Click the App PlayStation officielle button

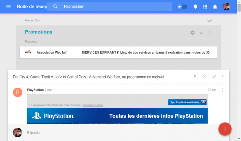click(187, 102)
